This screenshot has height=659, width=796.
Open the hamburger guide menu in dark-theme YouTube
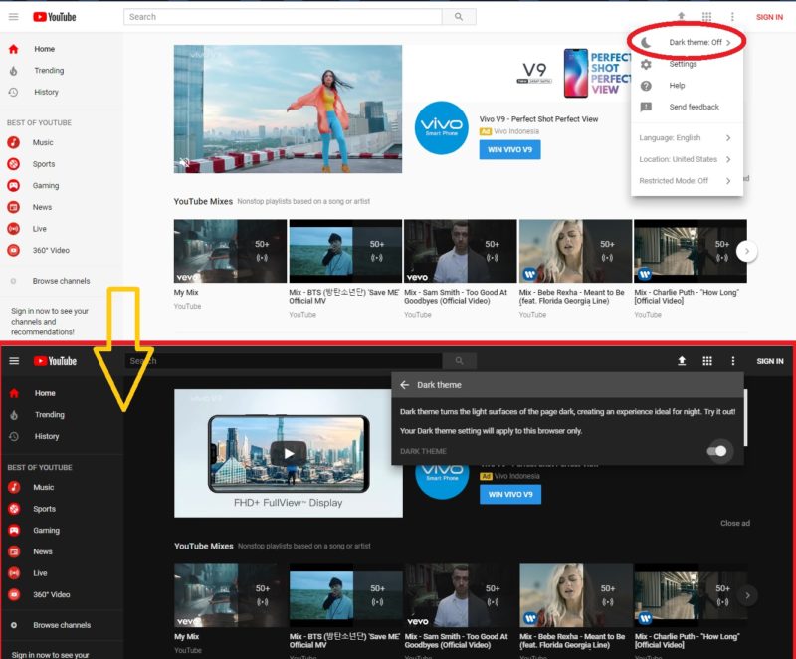(14, 361)
